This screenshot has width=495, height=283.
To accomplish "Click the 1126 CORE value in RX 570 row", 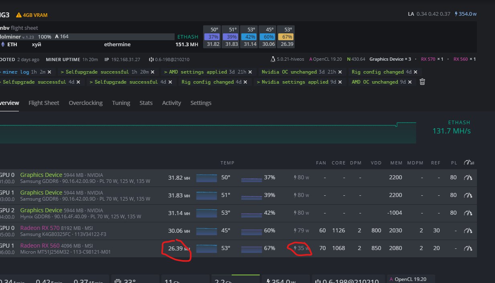I will coord(338,230).
